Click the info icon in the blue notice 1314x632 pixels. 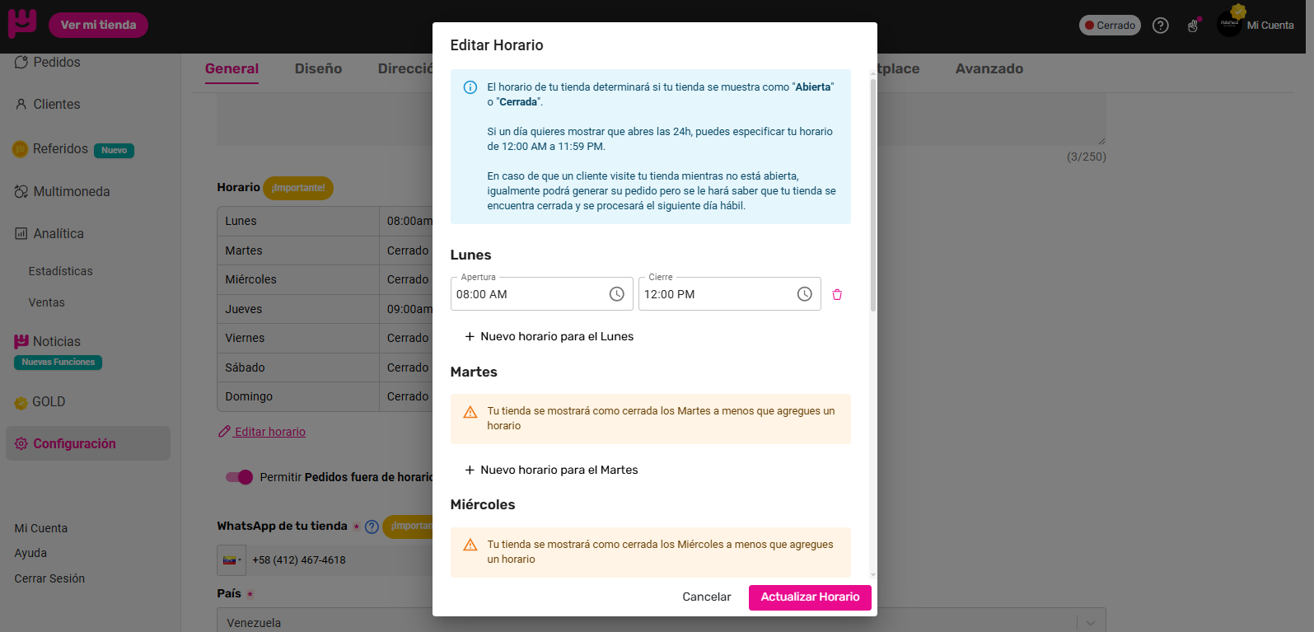point(470,87)
